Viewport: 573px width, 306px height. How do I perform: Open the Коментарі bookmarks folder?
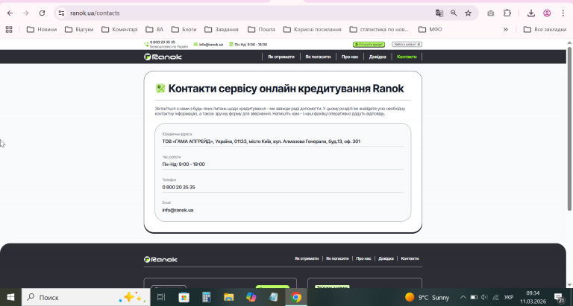(x=119, y=29)
